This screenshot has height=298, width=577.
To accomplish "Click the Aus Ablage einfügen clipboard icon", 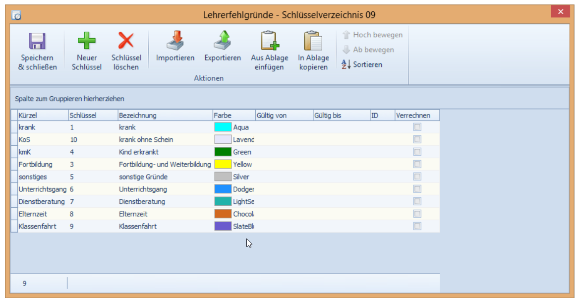I will pyautogui.click(x=270, y=41).
